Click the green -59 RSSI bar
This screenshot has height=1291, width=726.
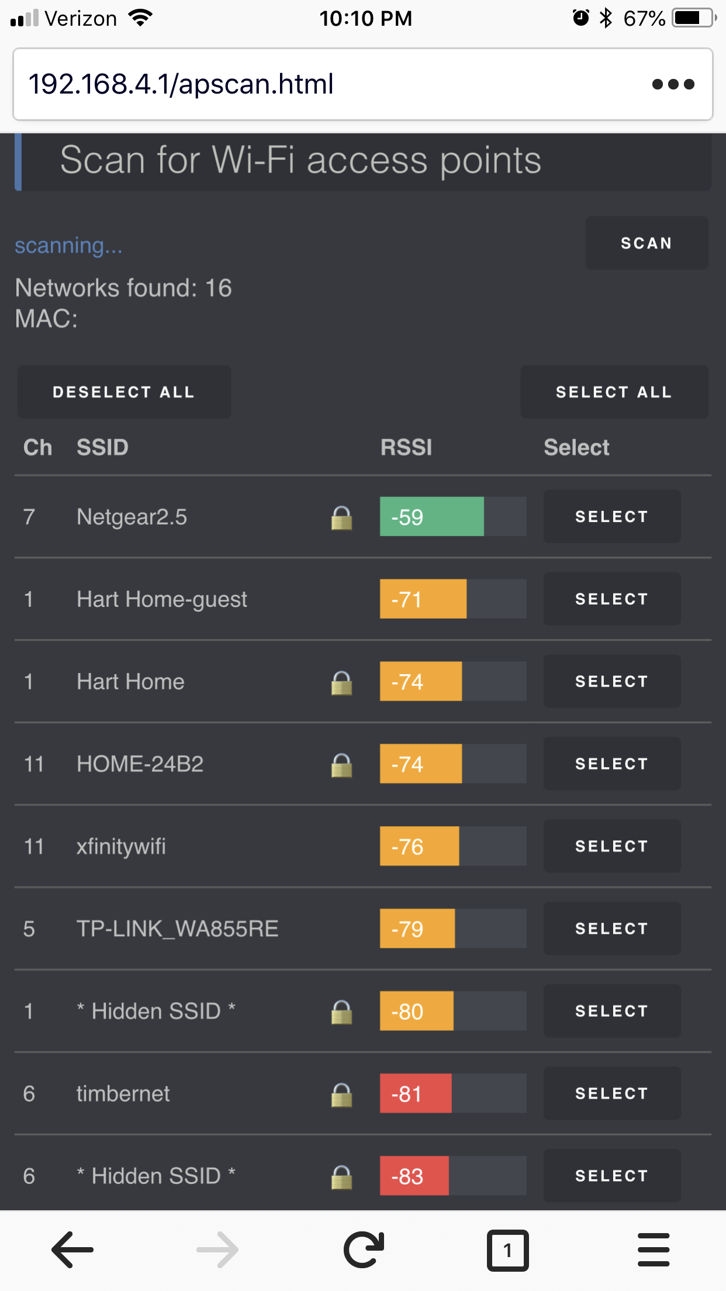pos(431,517)
